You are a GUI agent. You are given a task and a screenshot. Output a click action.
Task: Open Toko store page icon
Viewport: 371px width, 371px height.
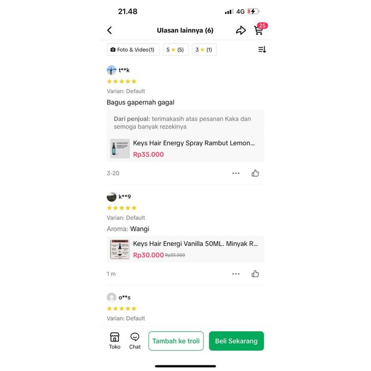[x=114, y=341]
